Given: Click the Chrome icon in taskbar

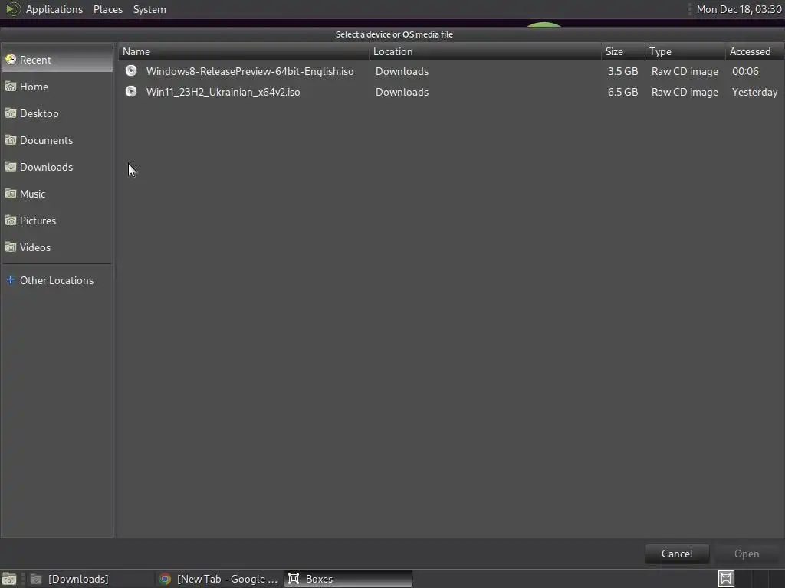Looking at the screenshot, I should point(165,579).
